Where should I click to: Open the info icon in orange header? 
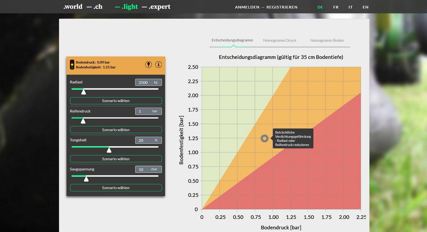pos(159,64)
